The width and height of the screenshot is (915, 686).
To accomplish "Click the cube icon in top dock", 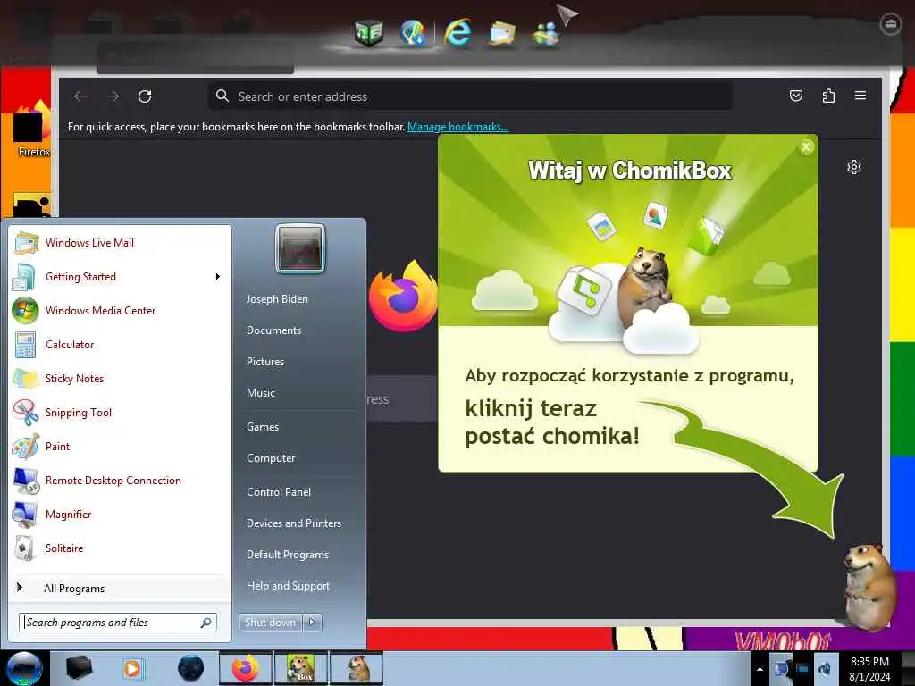I will (x=368, y=32).
